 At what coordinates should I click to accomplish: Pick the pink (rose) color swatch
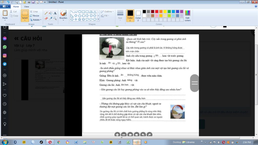click(157, 16)
